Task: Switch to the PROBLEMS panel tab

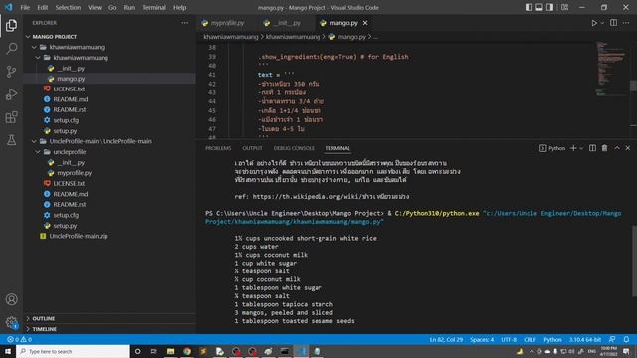Action: click(218, 148)
